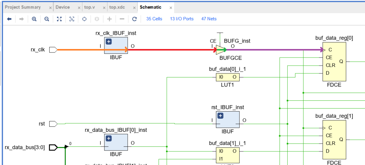Open the Project Summary tab
This screenshot has height=165, width=365.
click(23, 7)
